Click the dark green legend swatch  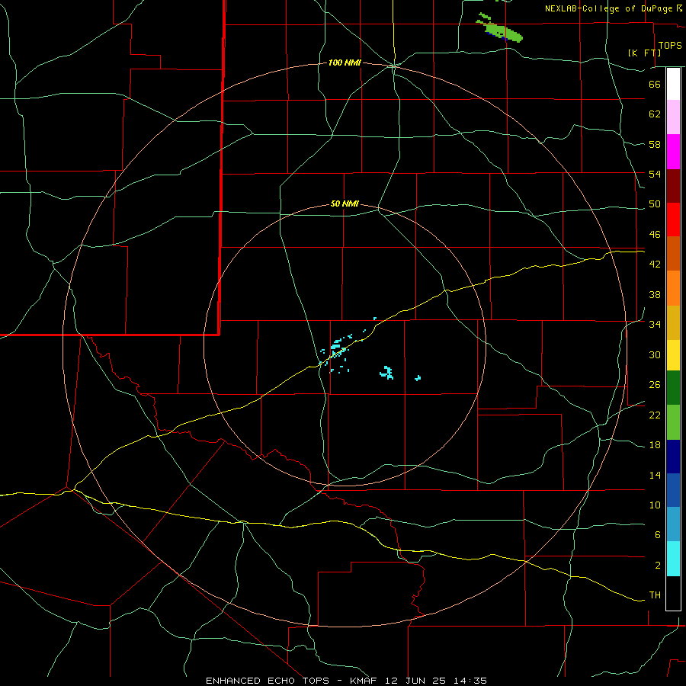673,388
